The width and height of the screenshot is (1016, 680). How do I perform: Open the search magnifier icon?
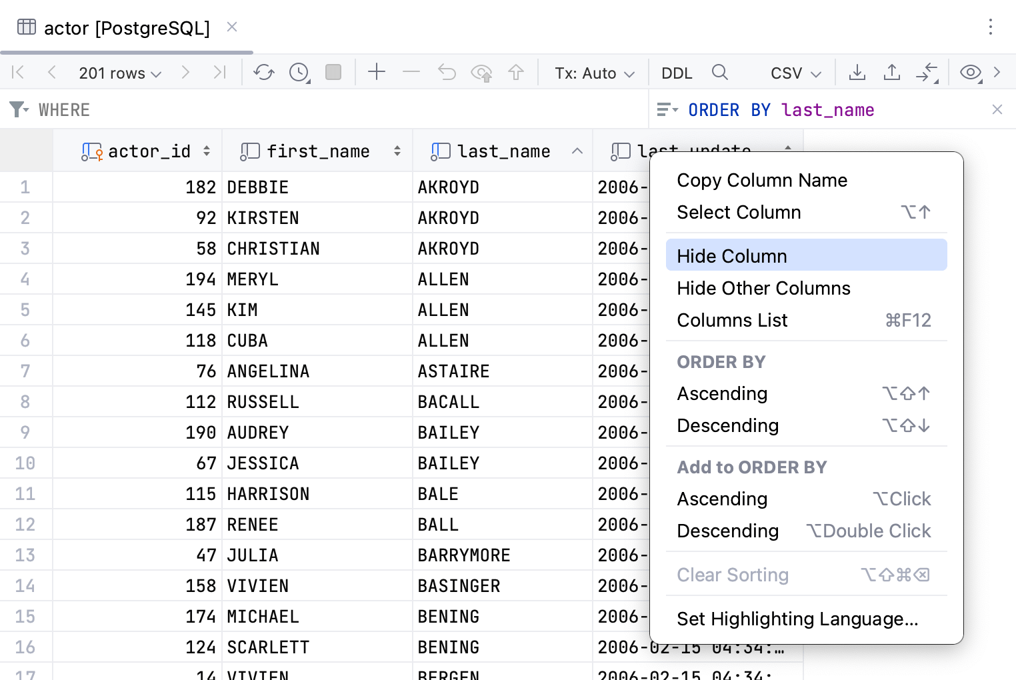[x=720, y=72]
